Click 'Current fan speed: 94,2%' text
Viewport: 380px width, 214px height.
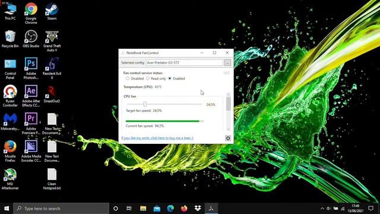click(x=145, y=126)
